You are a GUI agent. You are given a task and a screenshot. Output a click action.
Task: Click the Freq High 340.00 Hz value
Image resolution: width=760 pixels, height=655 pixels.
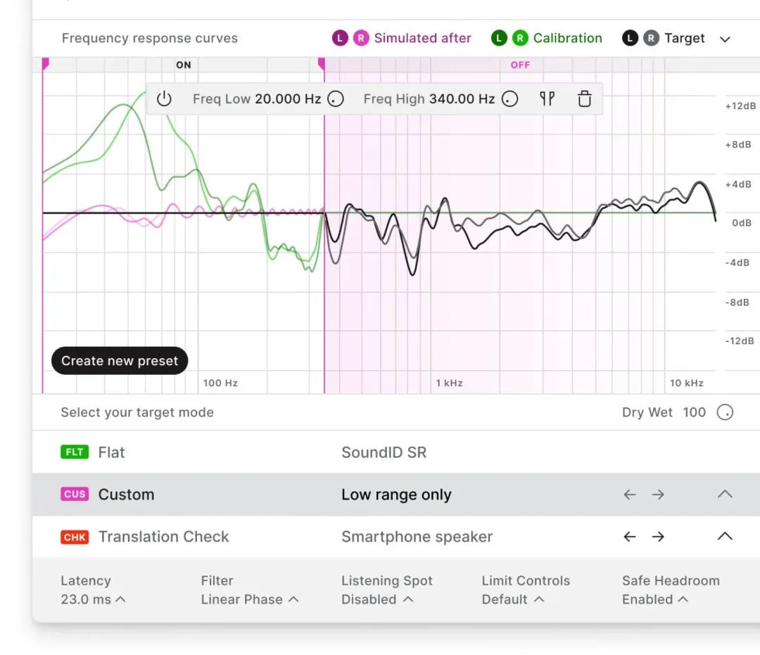462,99
